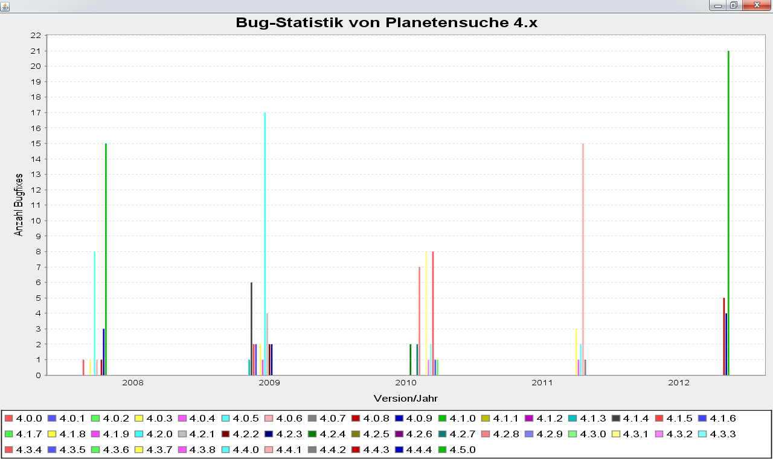Click the chart title Bug-Statistik von Planetensuche
Image resolution: width=773 pixels, height=459 pixels.
(x=386, y=23)
